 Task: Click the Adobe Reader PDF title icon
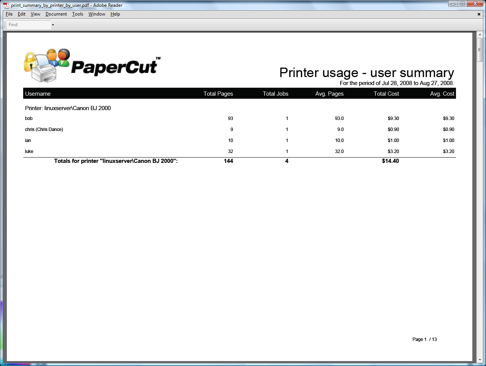6,5
